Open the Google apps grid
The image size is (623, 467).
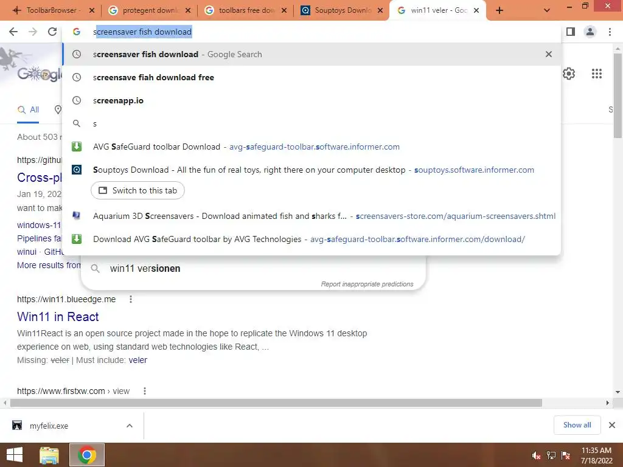(x=596, y=74)
